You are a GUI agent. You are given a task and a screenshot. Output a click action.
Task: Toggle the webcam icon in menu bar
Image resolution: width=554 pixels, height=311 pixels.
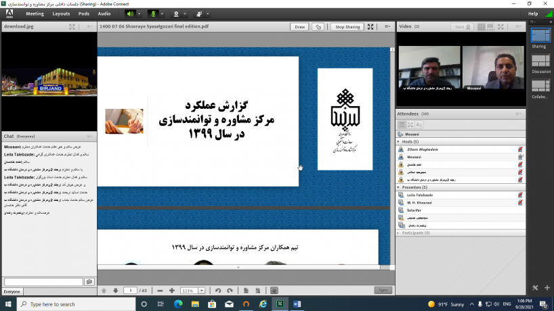click(x=176, y=14)
